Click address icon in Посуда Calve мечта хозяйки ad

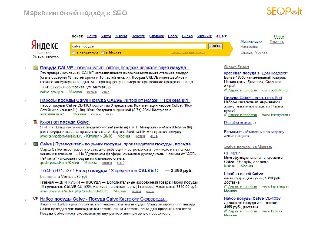click(226, 115)
